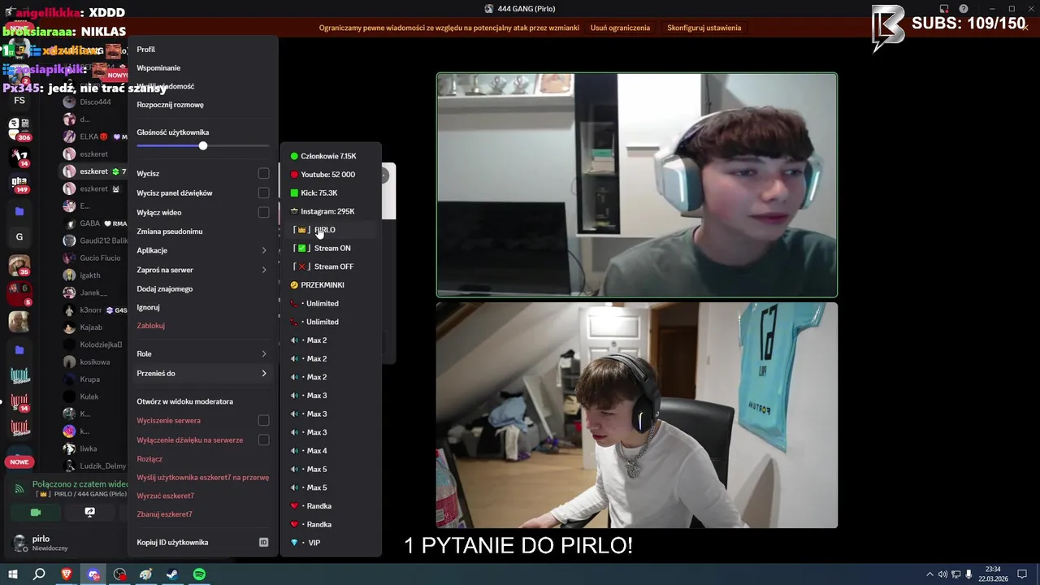
Task: Move user to Stream OFF channel
Action: (x=331, y=266)
